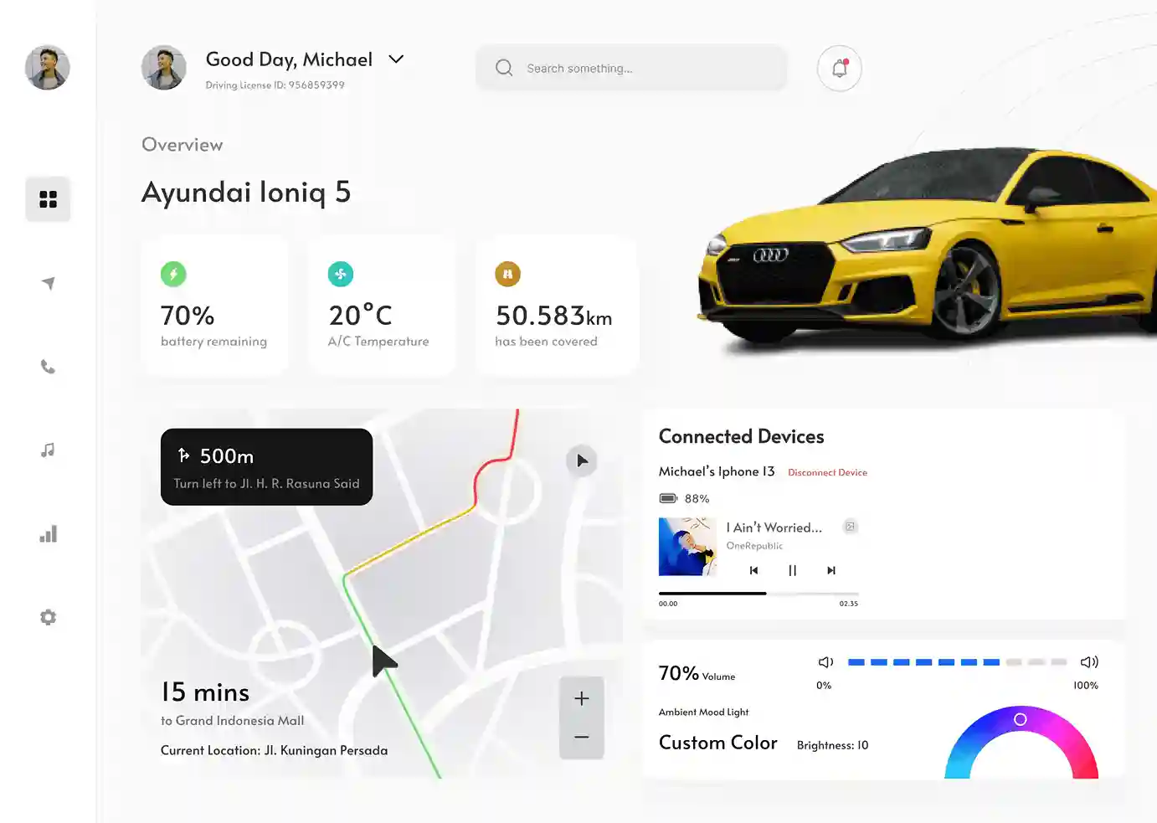Open the statistics bar chart icon in sidebar

point(48,534)
